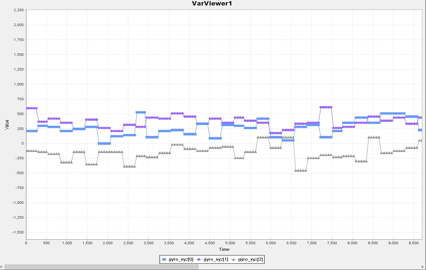Click the 9,500 tick on the Time axis
Screen dimensions: 426x270
(x=414, y=243)
